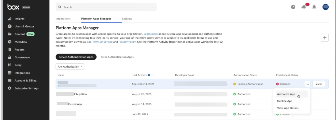
Task: Click Authorized status in July 30 row
Action: point(244,114)
